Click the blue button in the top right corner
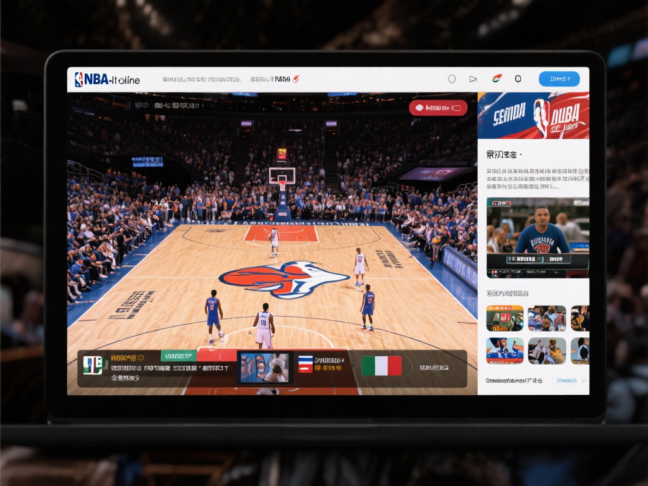The image size is (648, 486). click(x=559, y=79)
